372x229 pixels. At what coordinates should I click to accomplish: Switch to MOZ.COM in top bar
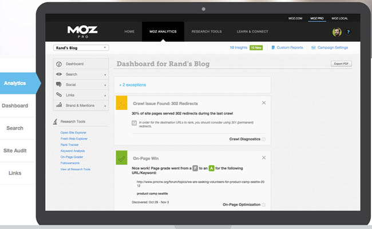[295, 18]
